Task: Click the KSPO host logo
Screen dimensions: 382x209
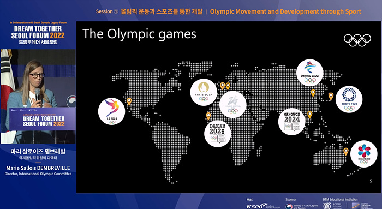Action: pyautogui.click(x=264, y=206)
